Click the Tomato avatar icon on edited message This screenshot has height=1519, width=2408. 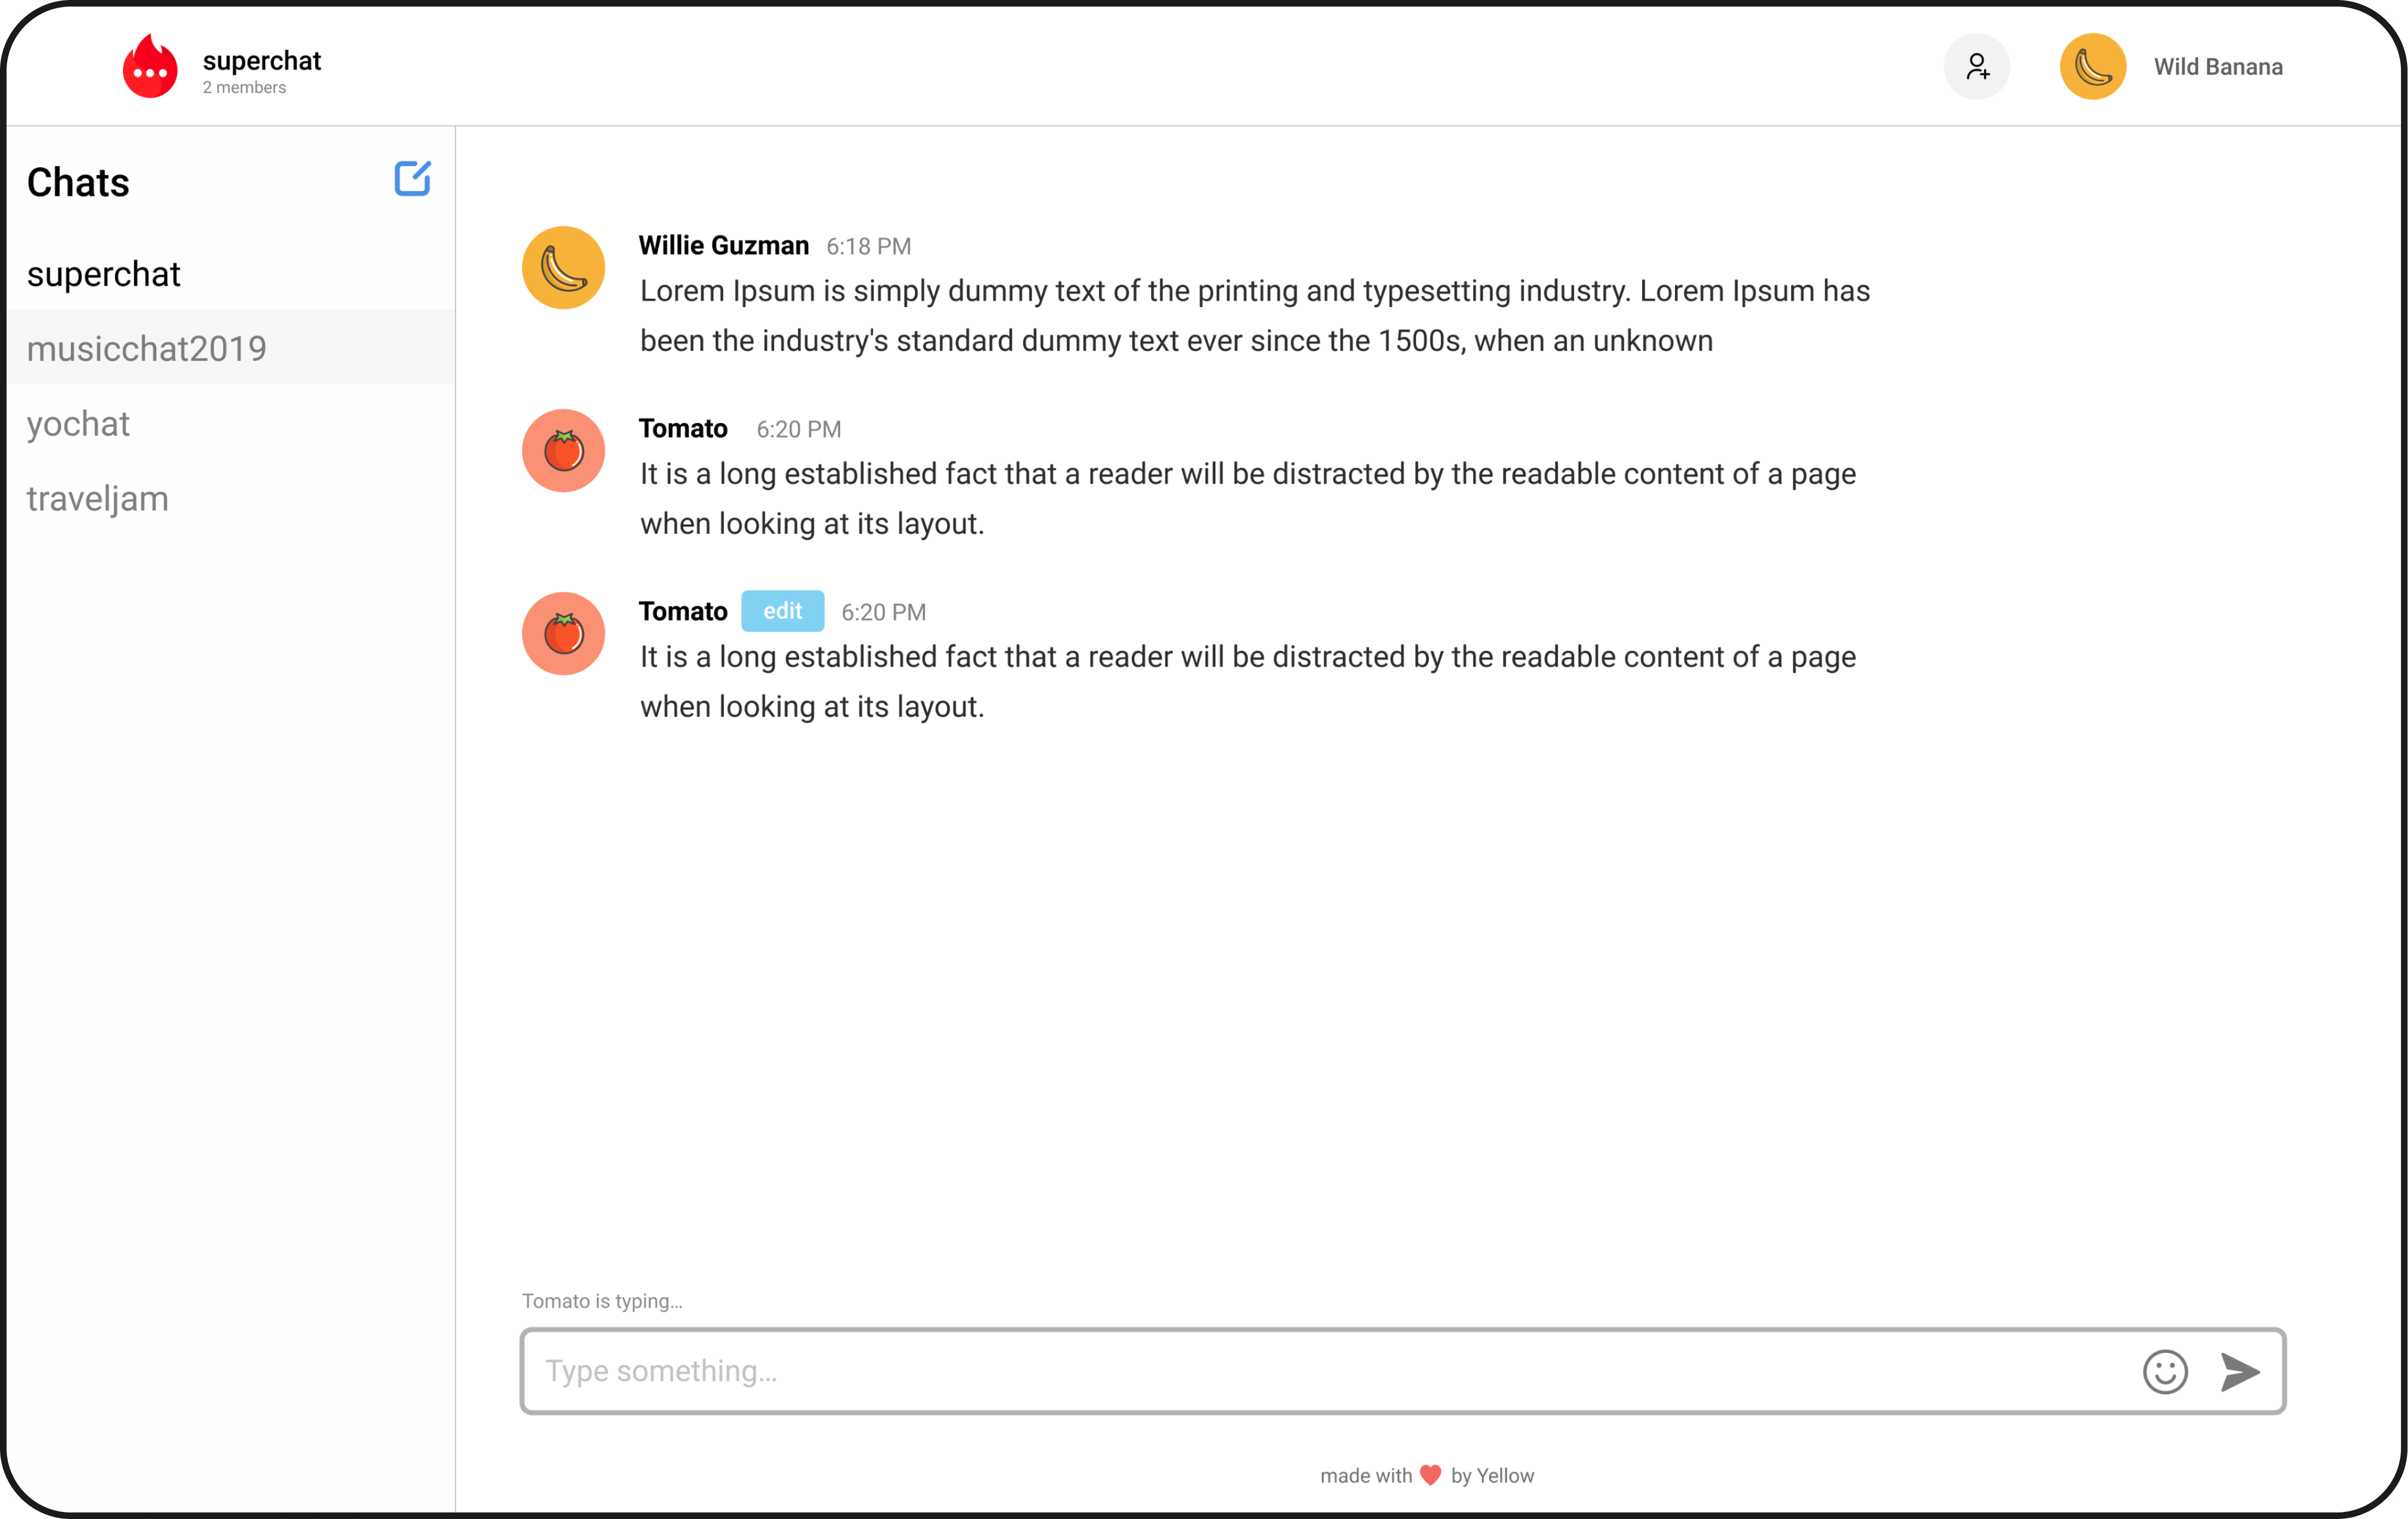coord(563,633)
